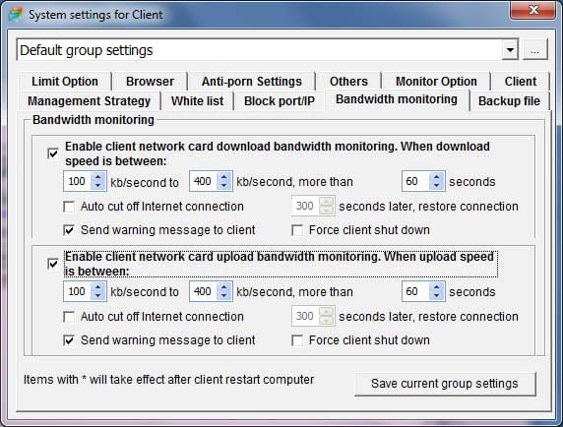The image size is (563, 427).
Task: Enable Auto cut off Internet for download
Action: coord(69,207)
